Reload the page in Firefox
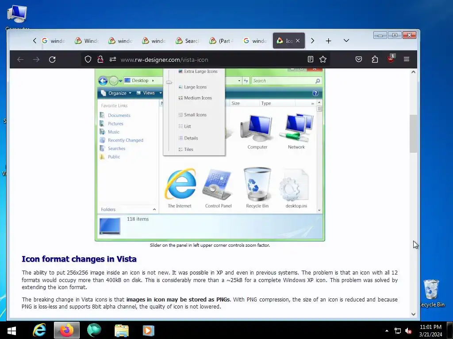This screenshot has width=453, height=339. click(x=52, y=60)
